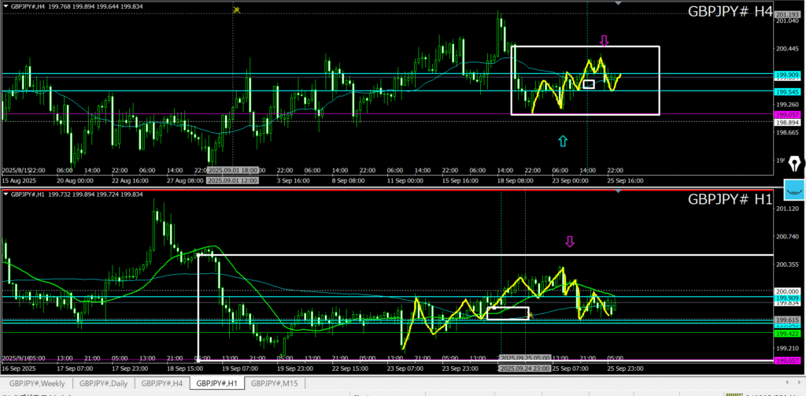Viewport: 806px width, 396px height.
Task: Select the cyan up arrow in H4 chart
Action: click(562, 141)
